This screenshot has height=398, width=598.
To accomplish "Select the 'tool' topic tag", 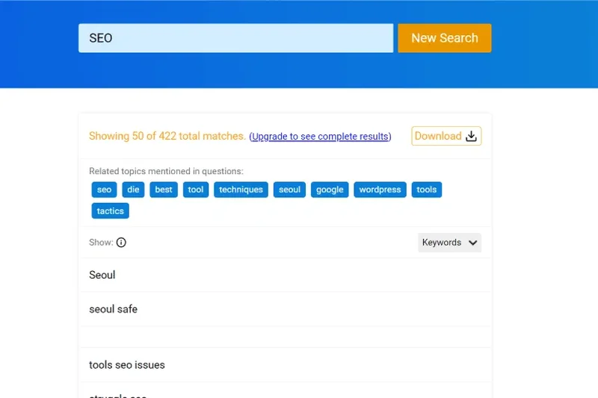I will point(196,190).
